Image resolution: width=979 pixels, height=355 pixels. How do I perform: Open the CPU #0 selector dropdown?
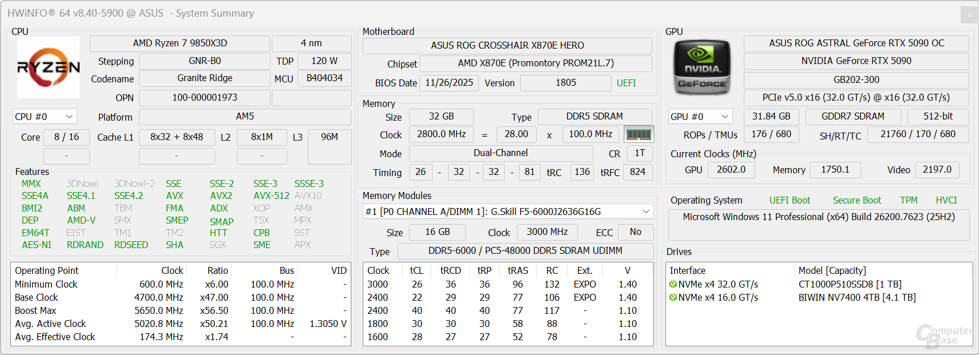pyautogui.click(x=45, y=117)
